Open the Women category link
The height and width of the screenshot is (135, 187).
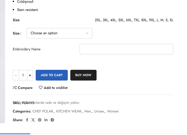pyautogui.click(x=113, y=111)
